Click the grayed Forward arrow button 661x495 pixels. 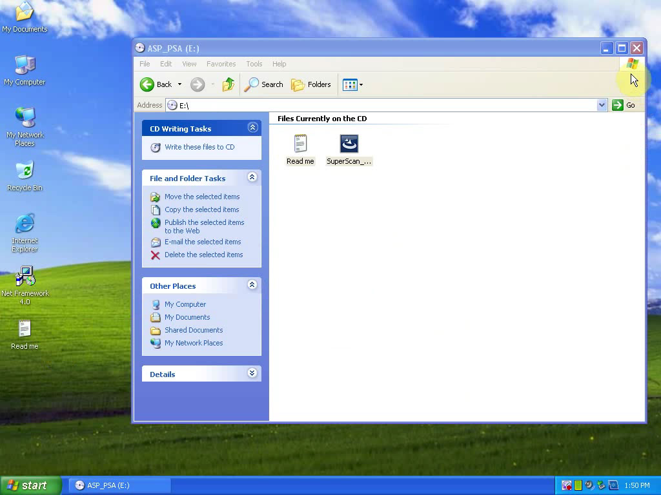(x=198, y=84)
